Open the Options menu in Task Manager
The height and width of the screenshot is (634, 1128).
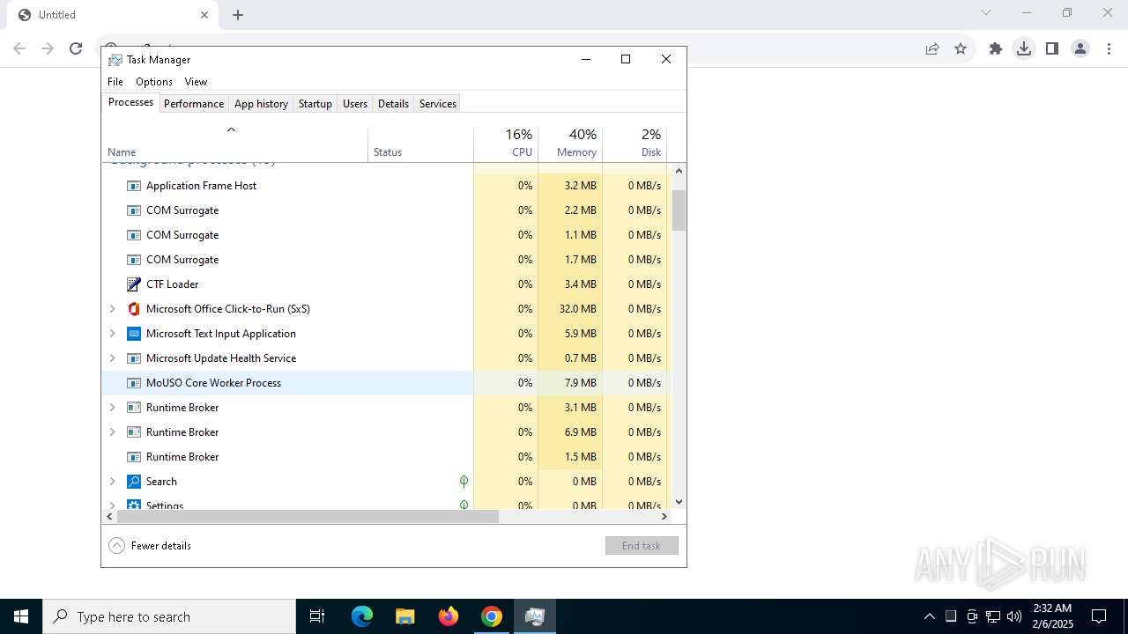[x=154, y=82]
